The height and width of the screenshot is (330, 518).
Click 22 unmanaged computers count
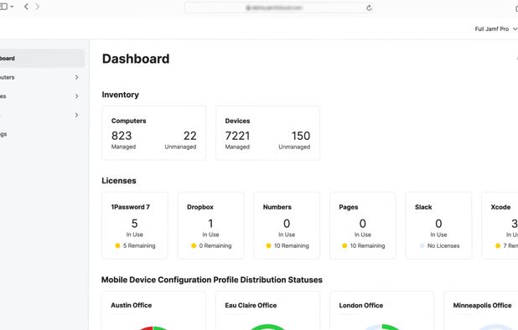click(190, 136)
